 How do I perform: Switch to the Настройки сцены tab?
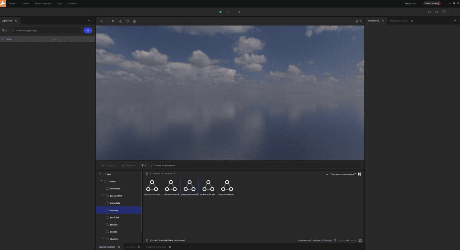[399, 21]
